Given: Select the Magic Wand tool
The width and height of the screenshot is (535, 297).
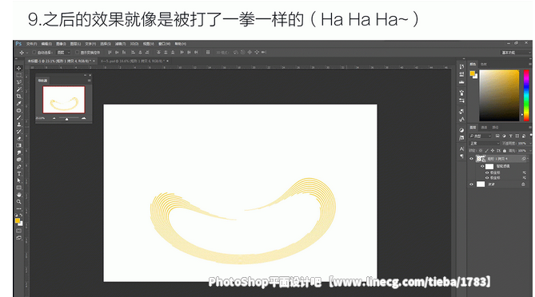Looking at the screenshot, I should 18,89.
